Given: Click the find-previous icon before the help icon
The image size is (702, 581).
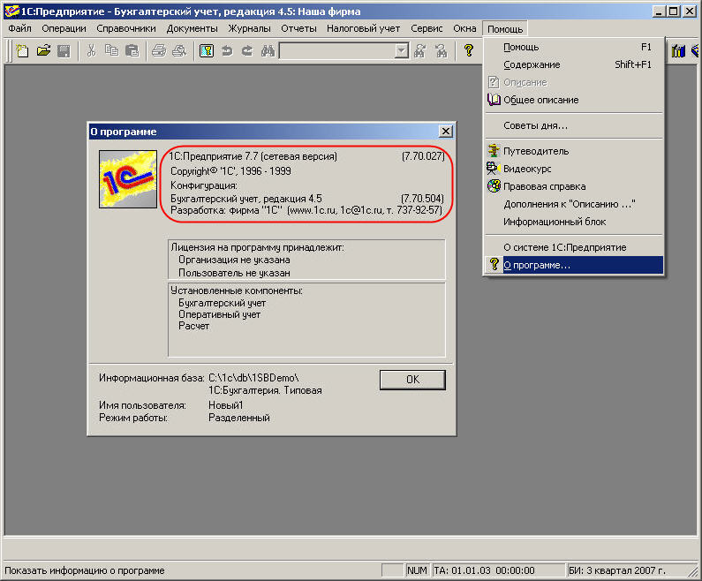Looking at the screenshot, I should pyautogui.click(x=441, y=50).
